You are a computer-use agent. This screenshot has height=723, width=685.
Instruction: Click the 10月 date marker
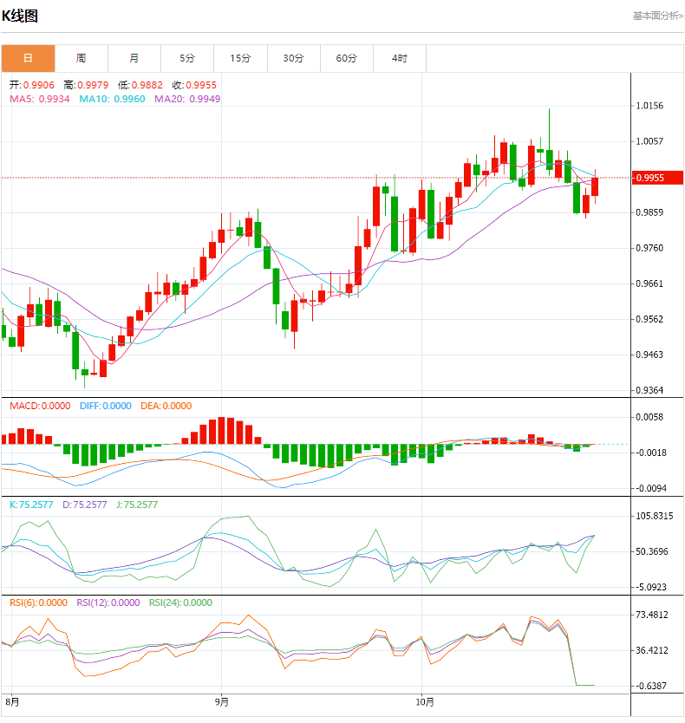point(422,701)
